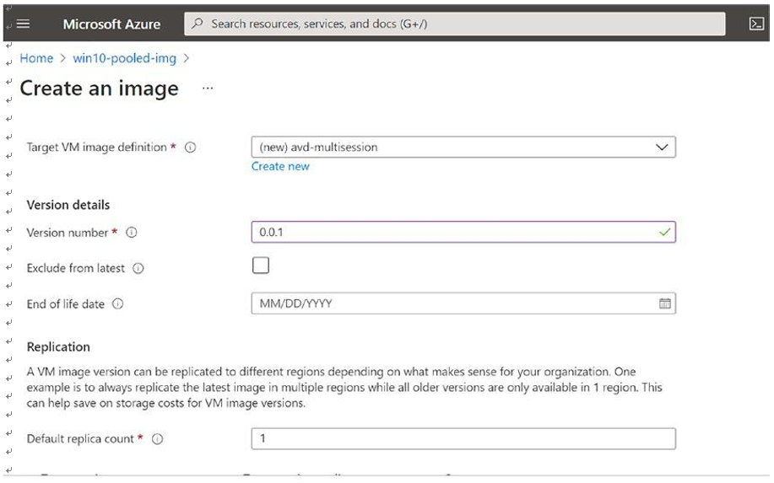Show info tooltip for Exclude from latest

(138, 268)
